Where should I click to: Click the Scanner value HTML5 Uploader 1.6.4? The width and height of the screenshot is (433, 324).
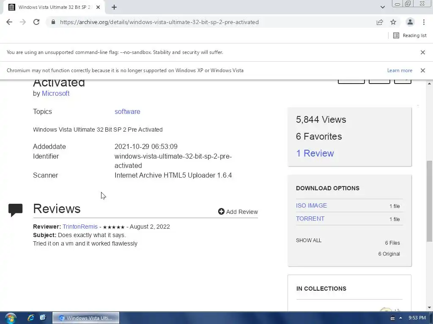click(173, 175)
